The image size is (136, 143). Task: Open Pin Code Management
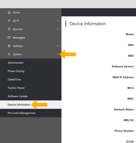click(x=31, y=113)
